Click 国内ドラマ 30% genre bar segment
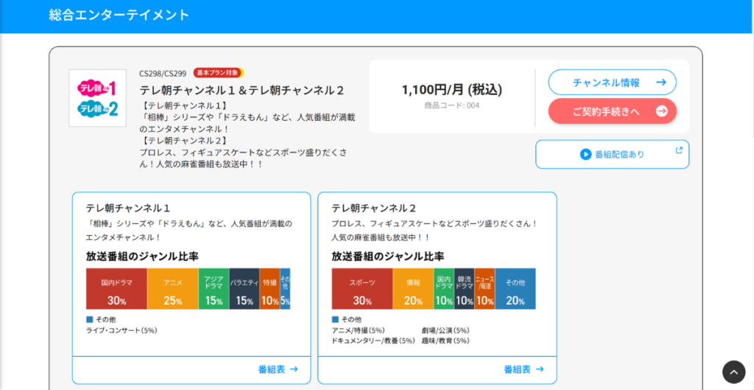This screenshot has height=390, width=754. click(x=116, y=289)
